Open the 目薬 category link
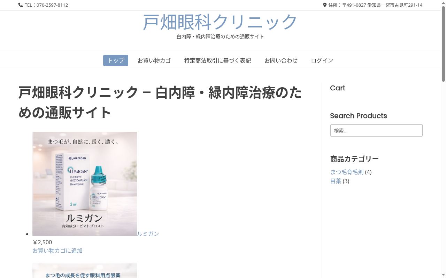 [336, 181]
